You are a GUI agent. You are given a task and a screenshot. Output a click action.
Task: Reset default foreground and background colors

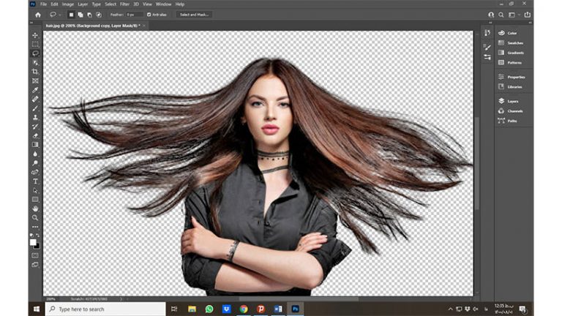tap(32, 236)
